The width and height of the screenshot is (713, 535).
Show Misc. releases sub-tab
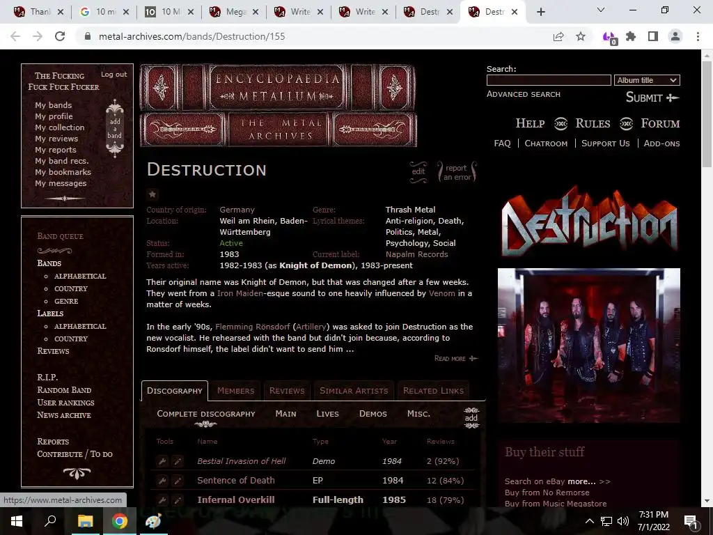click(x=418, y=414)
